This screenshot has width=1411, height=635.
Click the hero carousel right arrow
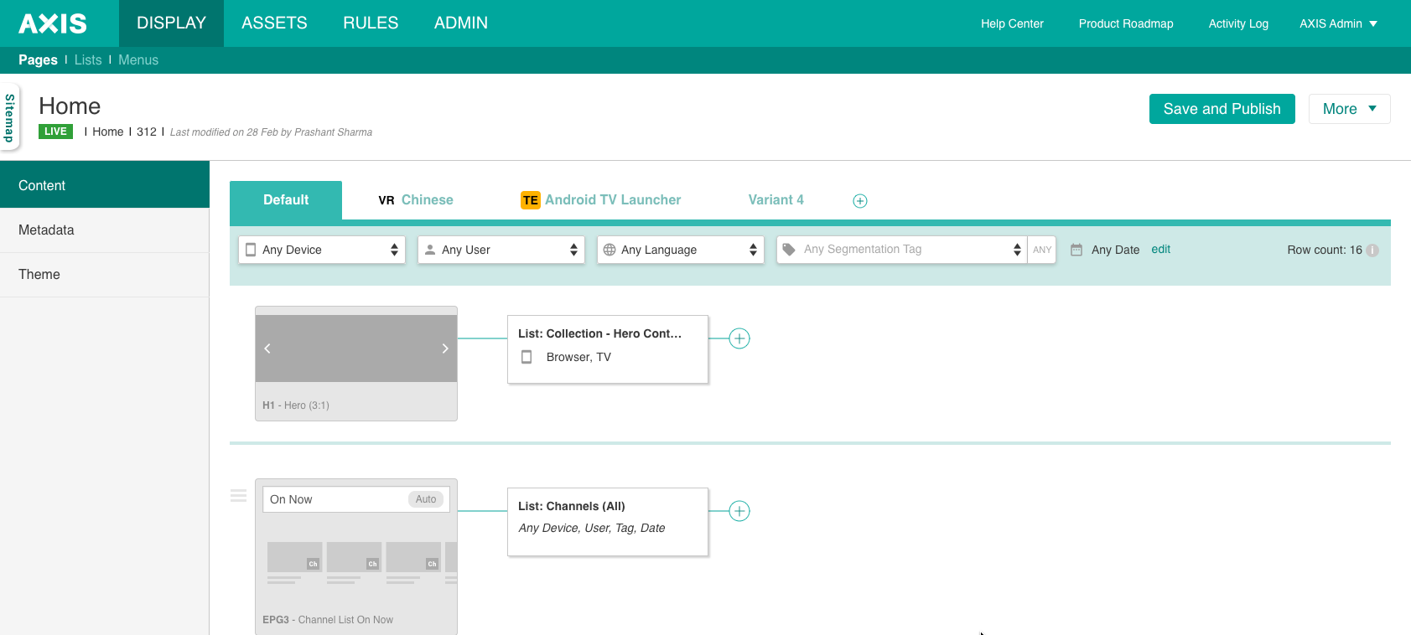coord(445,348)
